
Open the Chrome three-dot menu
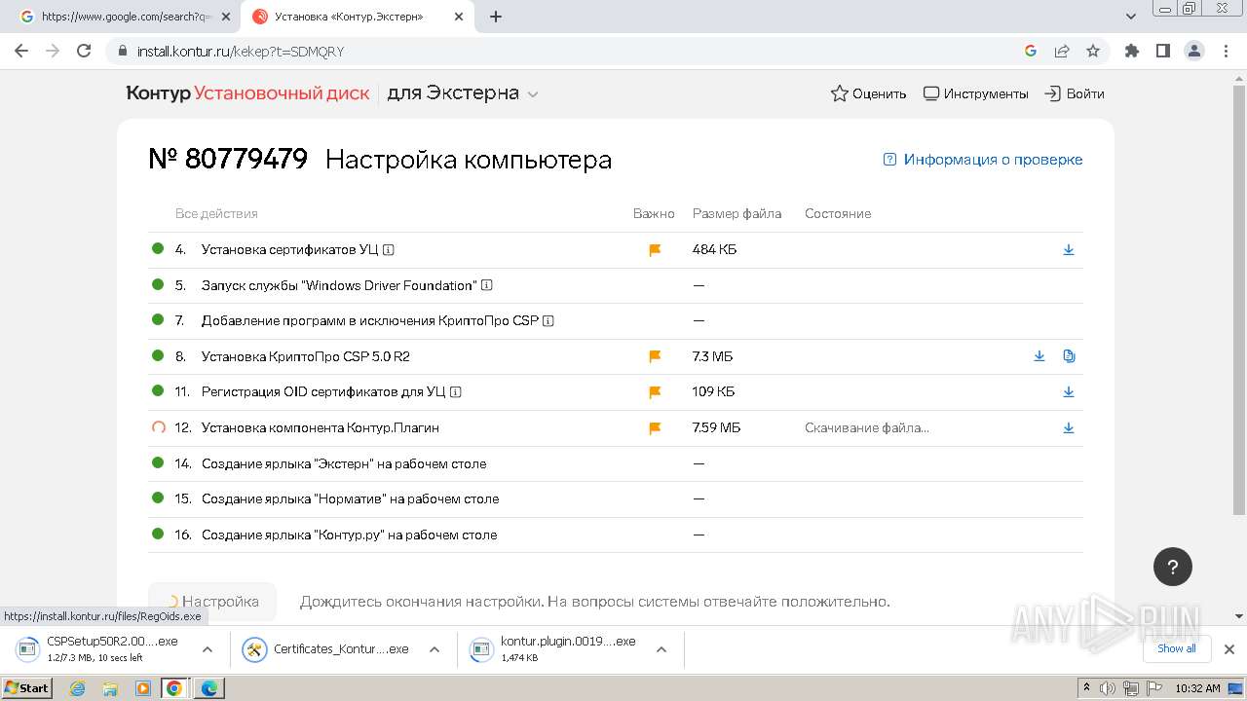(1225, 51)
